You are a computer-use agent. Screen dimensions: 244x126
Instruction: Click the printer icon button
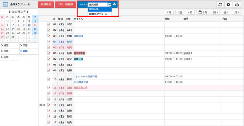(237, 5)
